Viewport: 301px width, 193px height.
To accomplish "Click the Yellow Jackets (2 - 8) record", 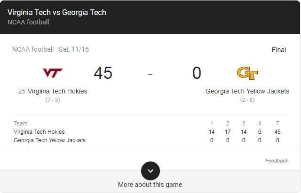I will click(247, 100).
